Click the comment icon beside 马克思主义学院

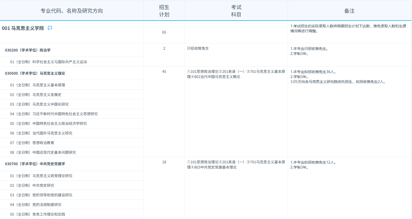tap(50, 28)
